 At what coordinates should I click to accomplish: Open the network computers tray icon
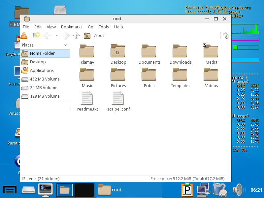pyautogui.click(x=203, y=189)
